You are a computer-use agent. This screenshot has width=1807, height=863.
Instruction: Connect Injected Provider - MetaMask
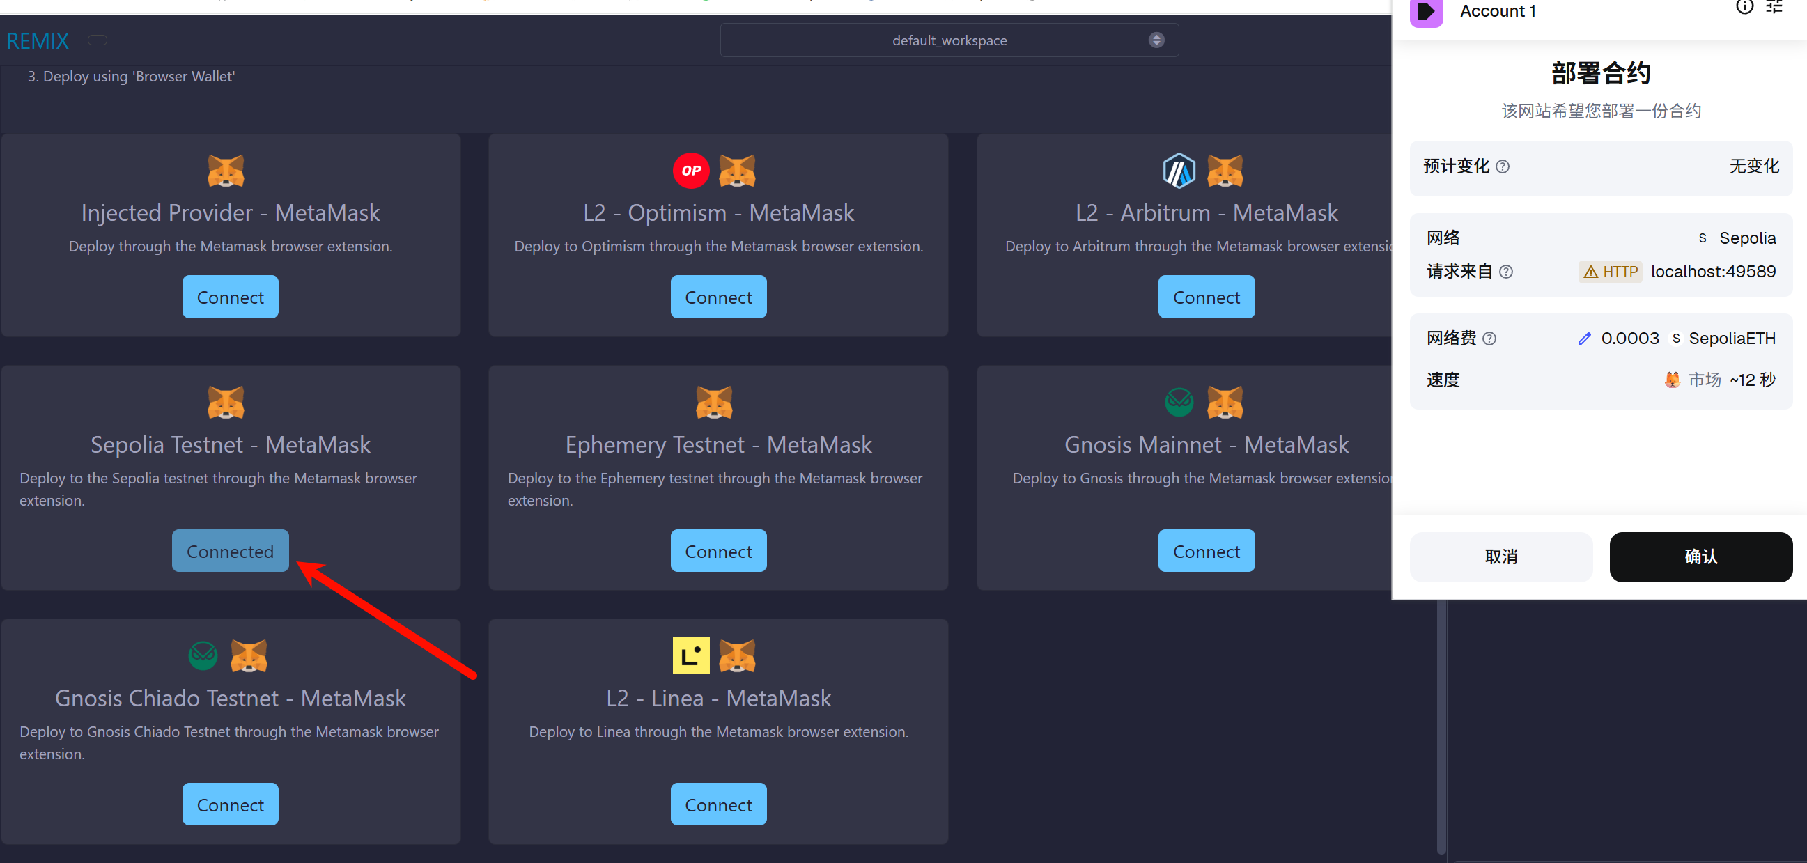click(230, 297)
